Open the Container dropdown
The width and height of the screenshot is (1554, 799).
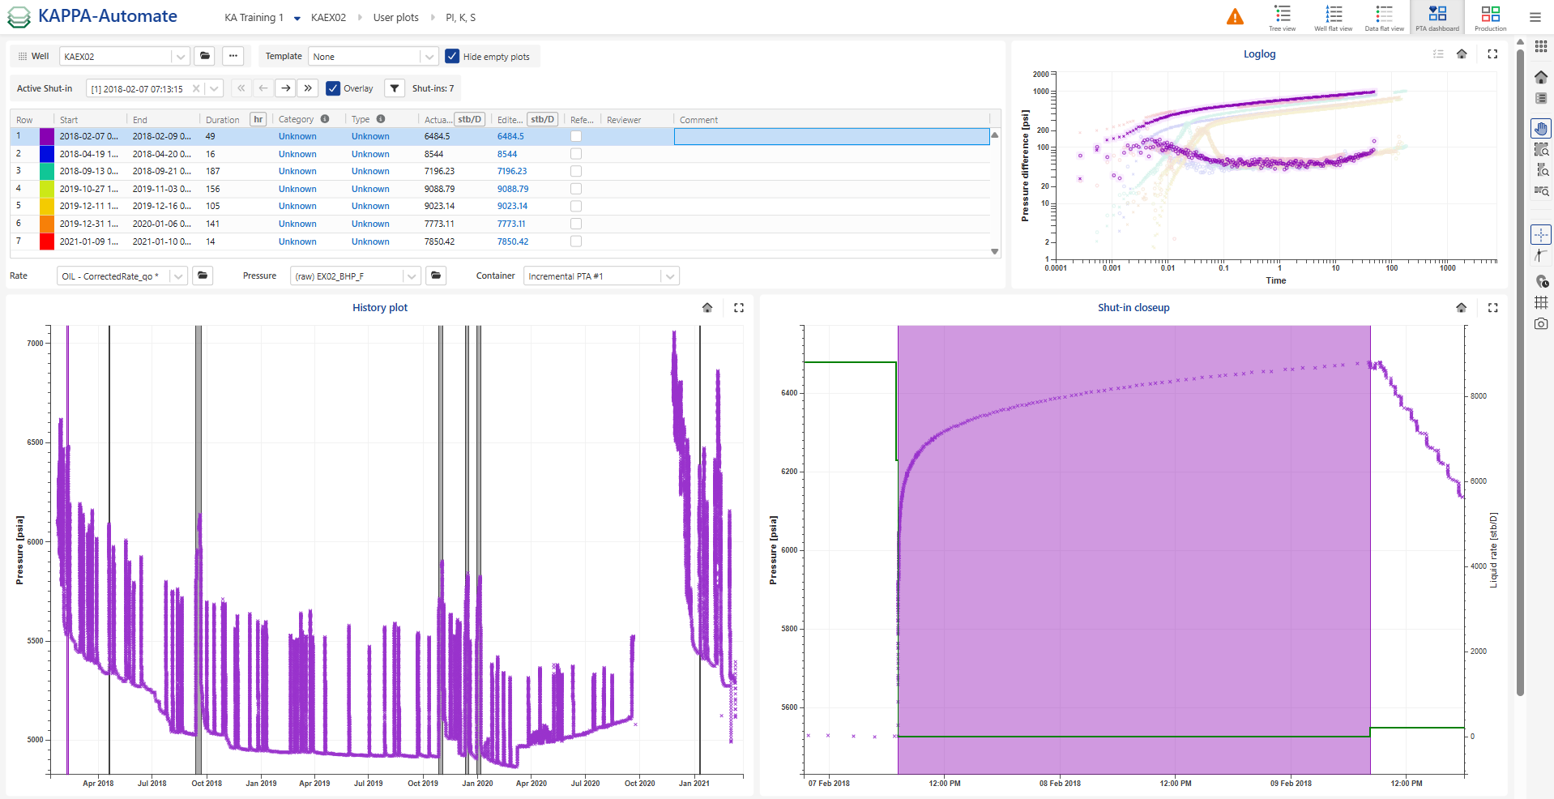click(x=669, y=276)
